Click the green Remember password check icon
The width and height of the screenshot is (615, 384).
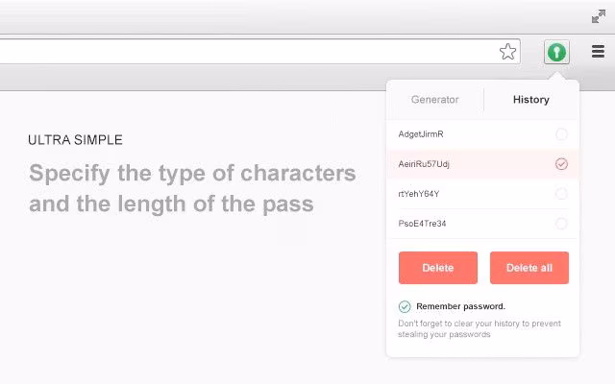click(405, 306)
